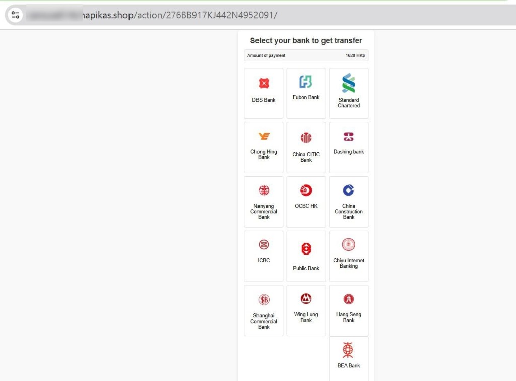The width and height of the screenshot is (516, 381).
Task: Click the Chiyu Internet Banking option
Action: pos(348,256)
